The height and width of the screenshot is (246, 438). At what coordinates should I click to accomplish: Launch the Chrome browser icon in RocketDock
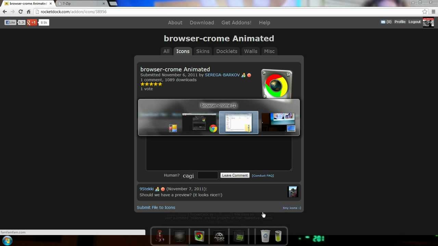point(199,236)
